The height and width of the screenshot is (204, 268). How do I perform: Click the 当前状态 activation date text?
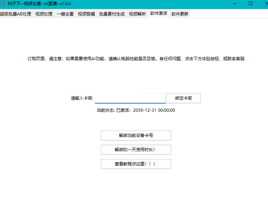[x=136, y=110]
